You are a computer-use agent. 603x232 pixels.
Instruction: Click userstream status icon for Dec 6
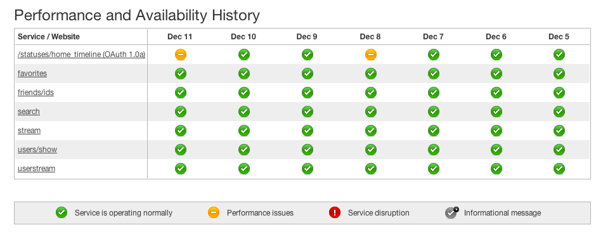click(x=496, y=169)
